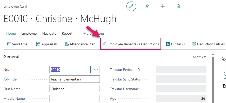
Task: Click the vertical scrollbar thumb
Action: (x=213, y=80)
